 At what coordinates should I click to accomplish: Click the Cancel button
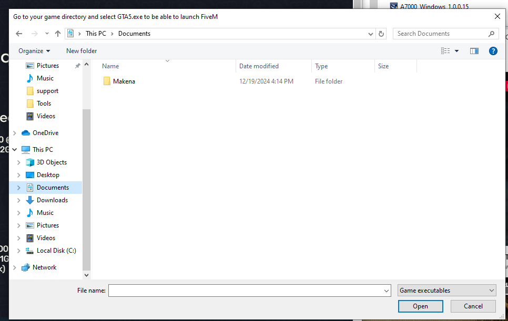[x=473, y=306]
